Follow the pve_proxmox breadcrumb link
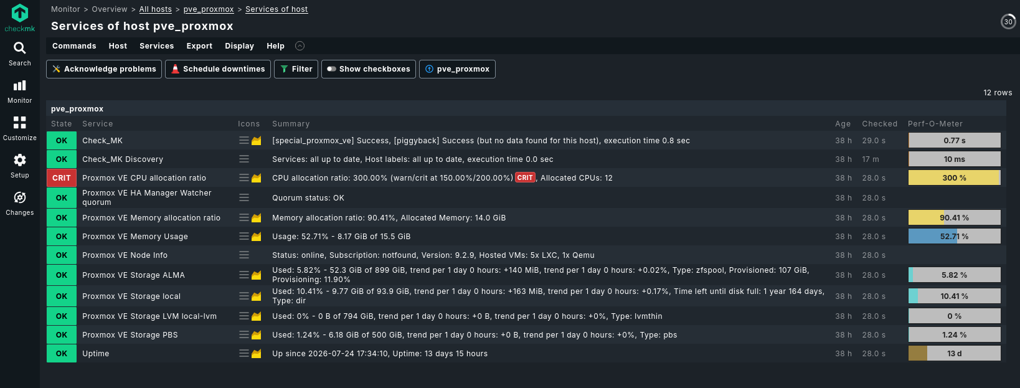 [209, 9]
